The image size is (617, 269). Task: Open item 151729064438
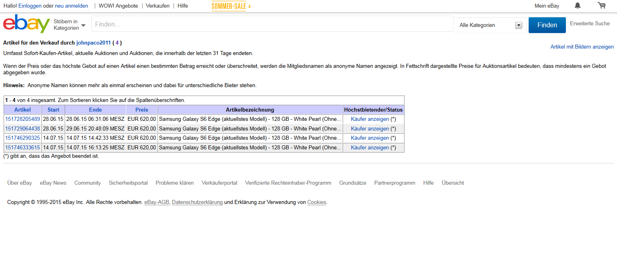point(22,129)
